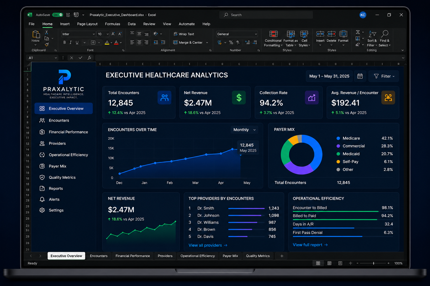Click the Insert cells icon

[x=320, y=34]
